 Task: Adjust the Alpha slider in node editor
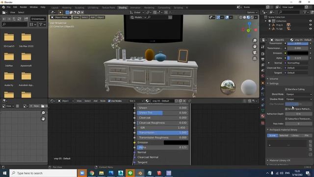coord(162,147)
